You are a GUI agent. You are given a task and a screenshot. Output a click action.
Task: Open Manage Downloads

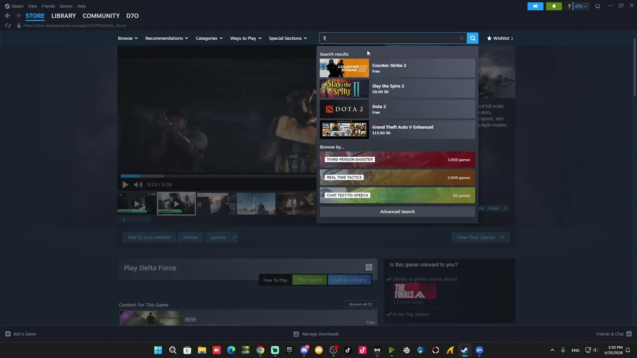[316, 334]
